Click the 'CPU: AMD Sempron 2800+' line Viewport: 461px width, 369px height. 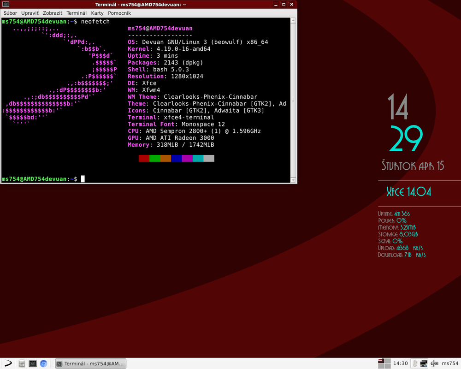pyautogui.click(x=195, y=131)
